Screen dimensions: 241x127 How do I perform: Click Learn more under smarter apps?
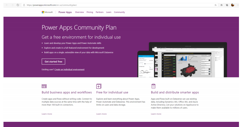point(156,114)
